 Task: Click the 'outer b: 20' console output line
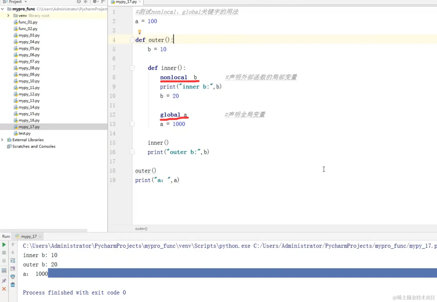[40, 265]
